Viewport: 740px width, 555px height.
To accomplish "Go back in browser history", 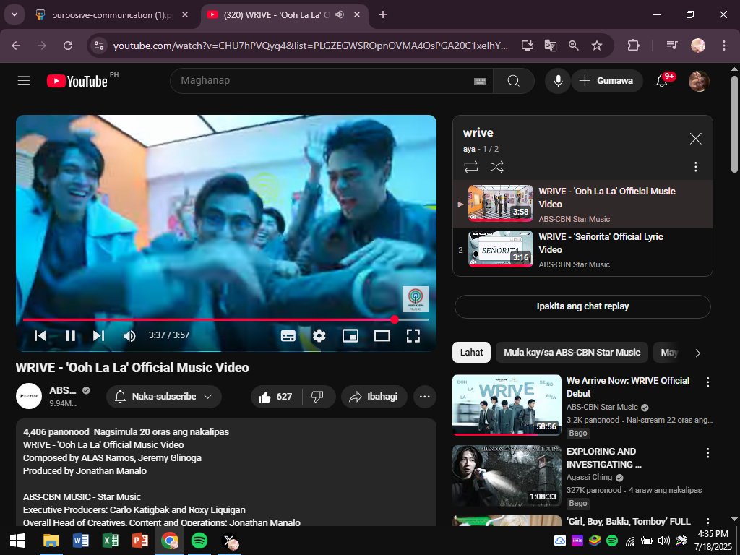I will 16,46.
